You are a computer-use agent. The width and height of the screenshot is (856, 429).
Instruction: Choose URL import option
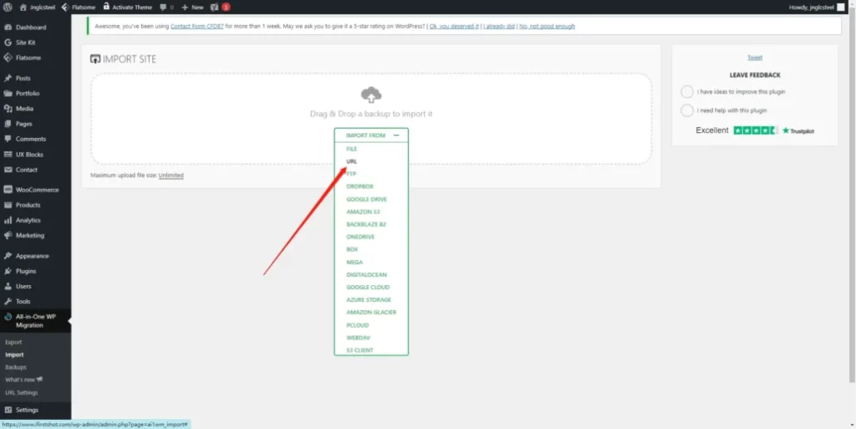click(351, 161)
